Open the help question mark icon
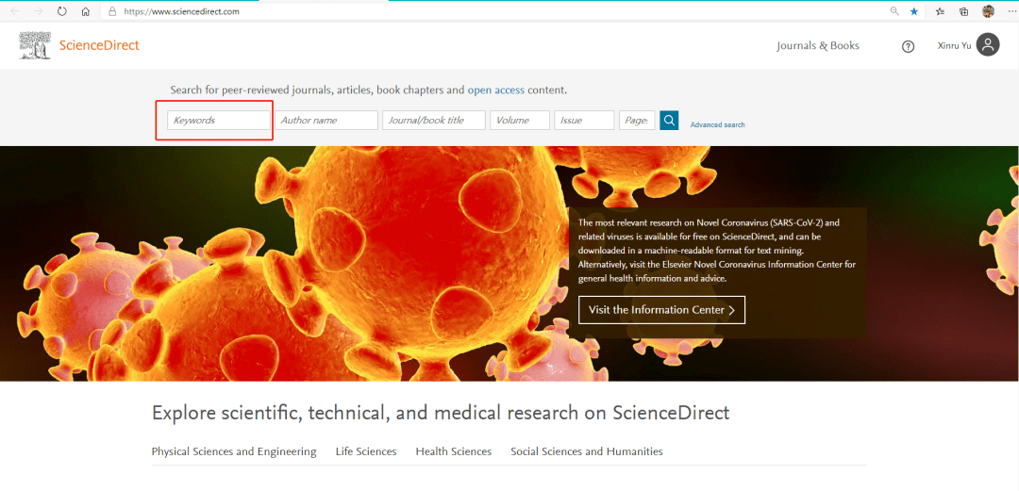 coord(908,46)
